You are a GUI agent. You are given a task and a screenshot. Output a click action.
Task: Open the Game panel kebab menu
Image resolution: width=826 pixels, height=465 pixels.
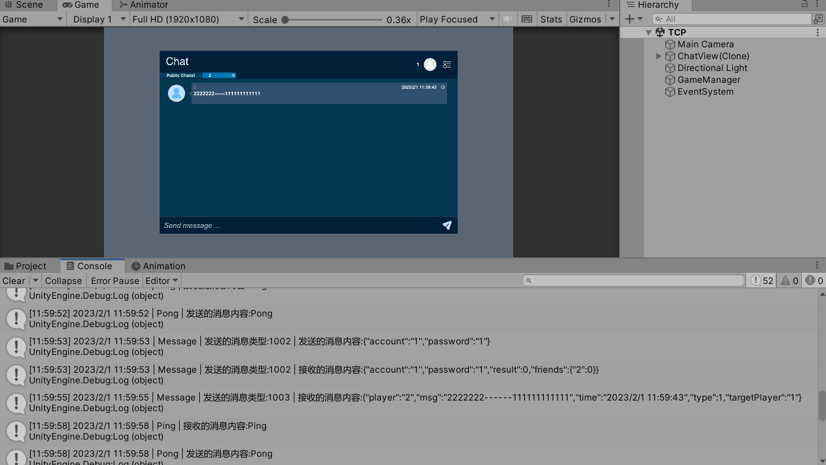609,5
